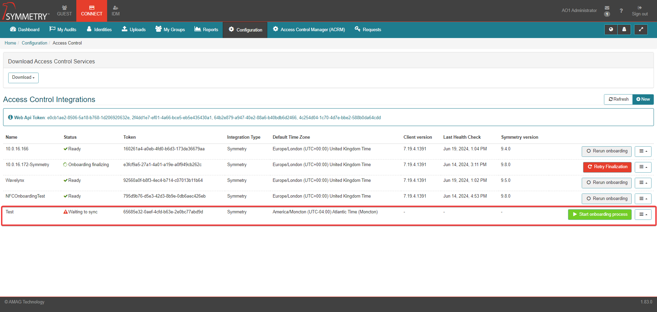Open the GUEST module

[64, 11]
